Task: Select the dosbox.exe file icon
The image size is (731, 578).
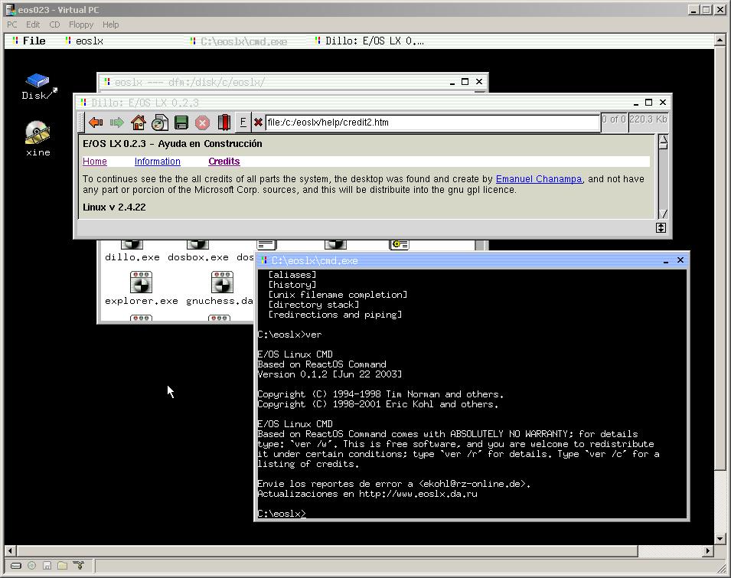Action: click(198, 251)
